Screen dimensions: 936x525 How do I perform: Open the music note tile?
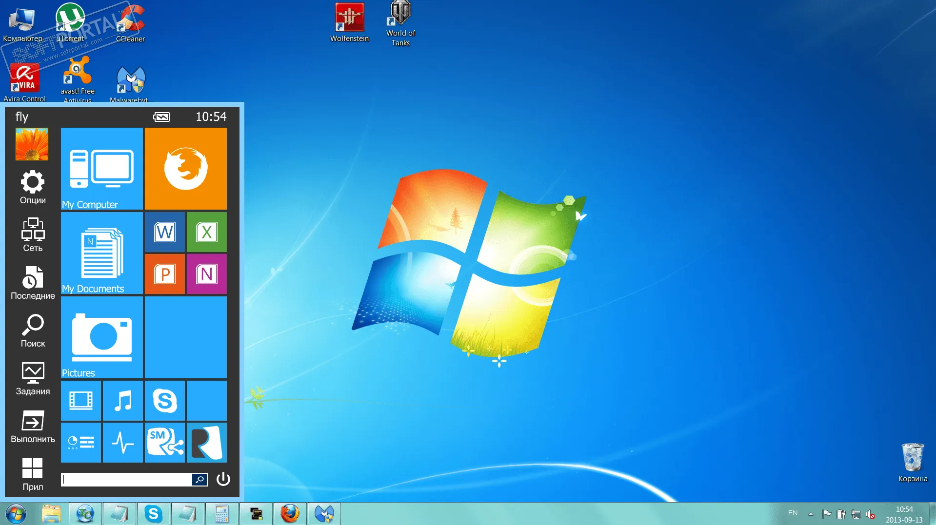coord(122,401)
